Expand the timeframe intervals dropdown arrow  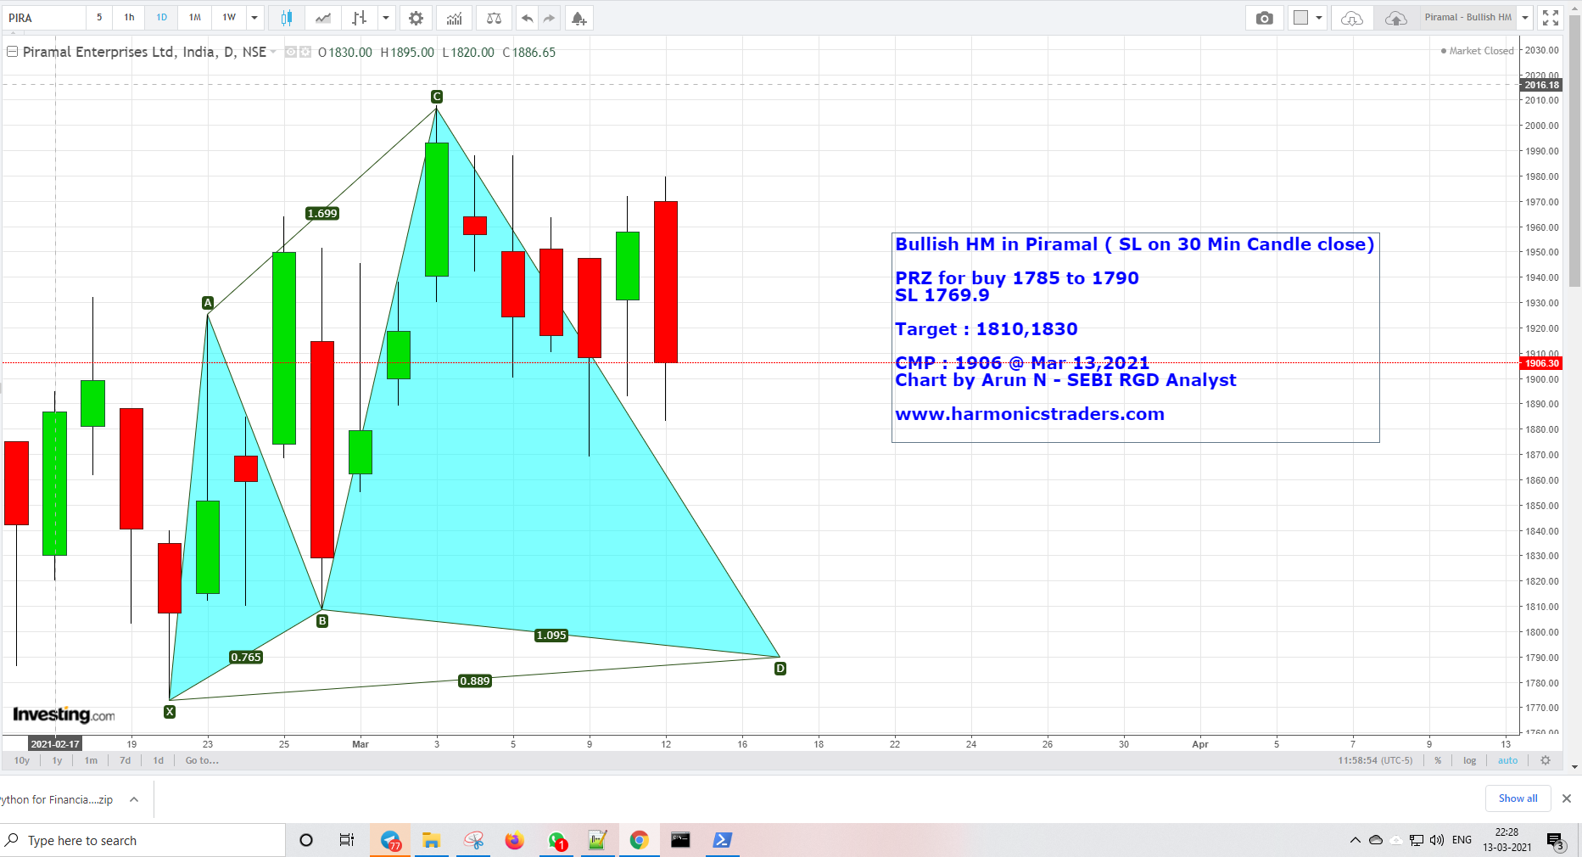coord(254,17)
